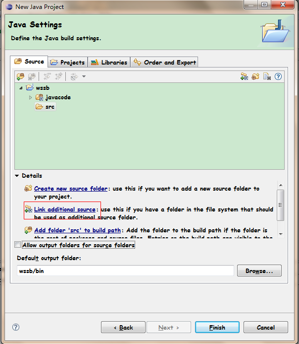Viewport: 299px width, 344px height.
Task: Switch to Order and Export tab
Action: coord(164,63)
